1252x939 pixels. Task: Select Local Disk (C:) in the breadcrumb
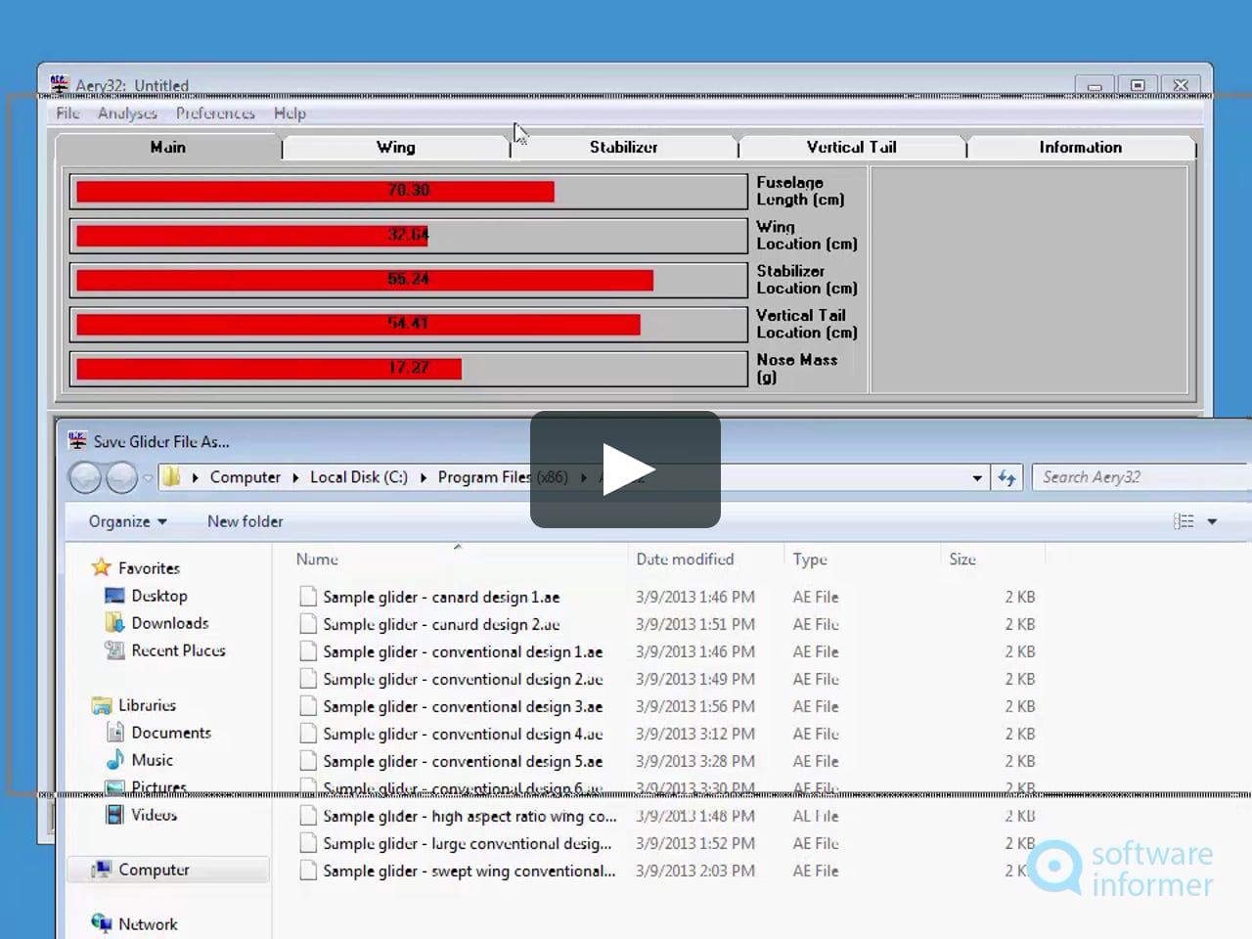click(x=359, y=477)
